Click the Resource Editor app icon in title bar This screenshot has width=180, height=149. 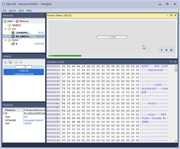click(x=4, y=4)
